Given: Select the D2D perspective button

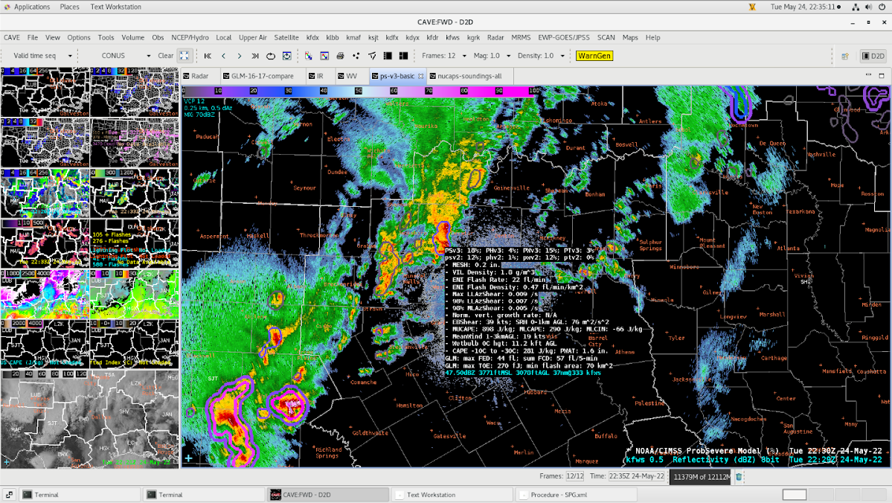Looking at the screenshot, I should point(873,56).
